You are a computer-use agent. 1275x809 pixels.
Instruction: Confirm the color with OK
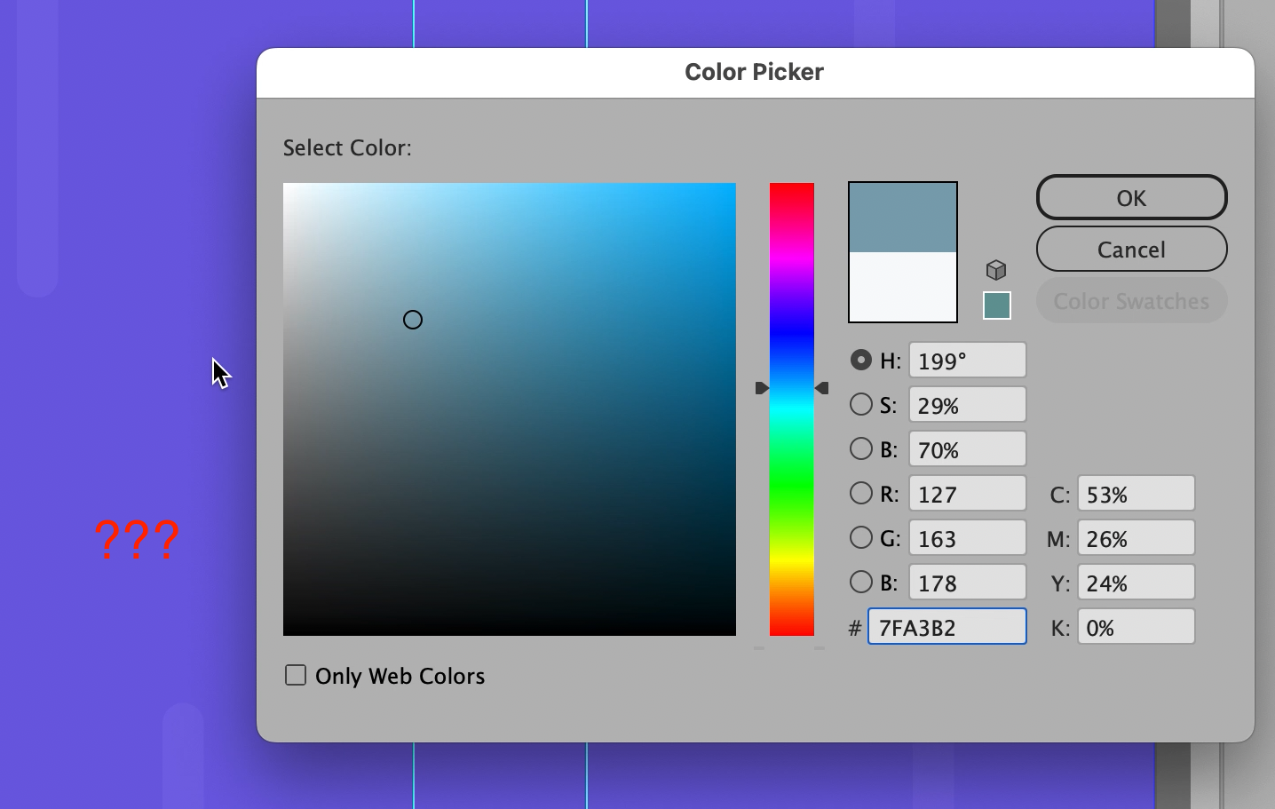pos(1131,197)
